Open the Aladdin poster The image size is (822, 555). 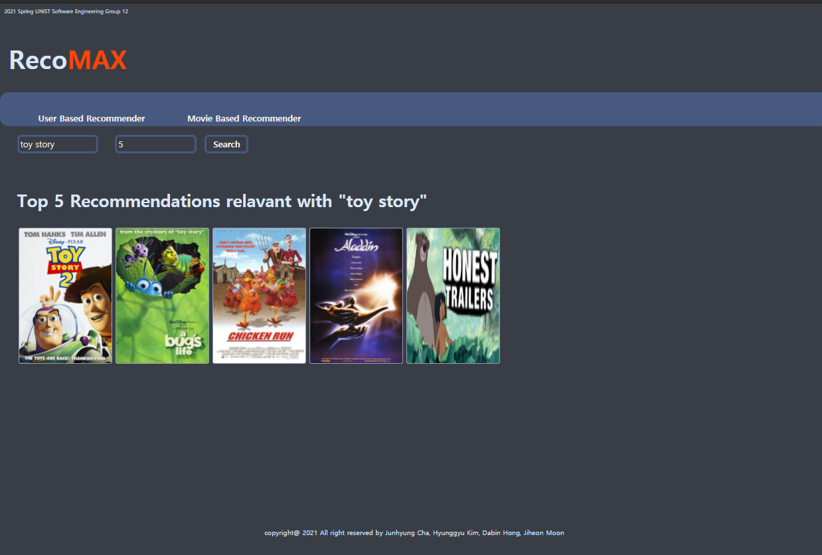(356, 295)
